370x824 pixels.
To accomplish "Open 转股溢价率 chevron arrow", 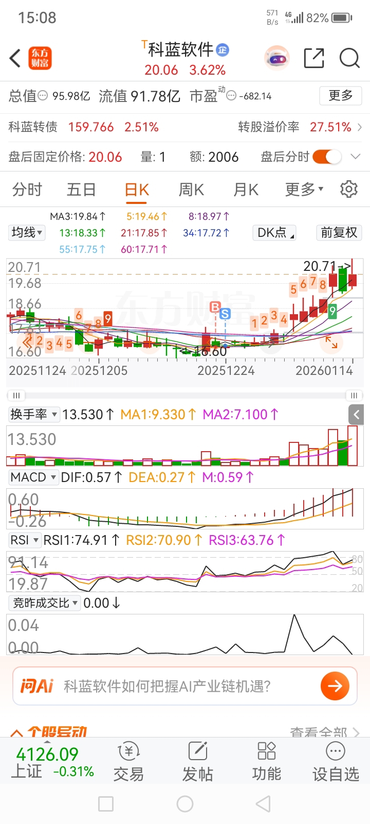I will [x=360, y=127].
